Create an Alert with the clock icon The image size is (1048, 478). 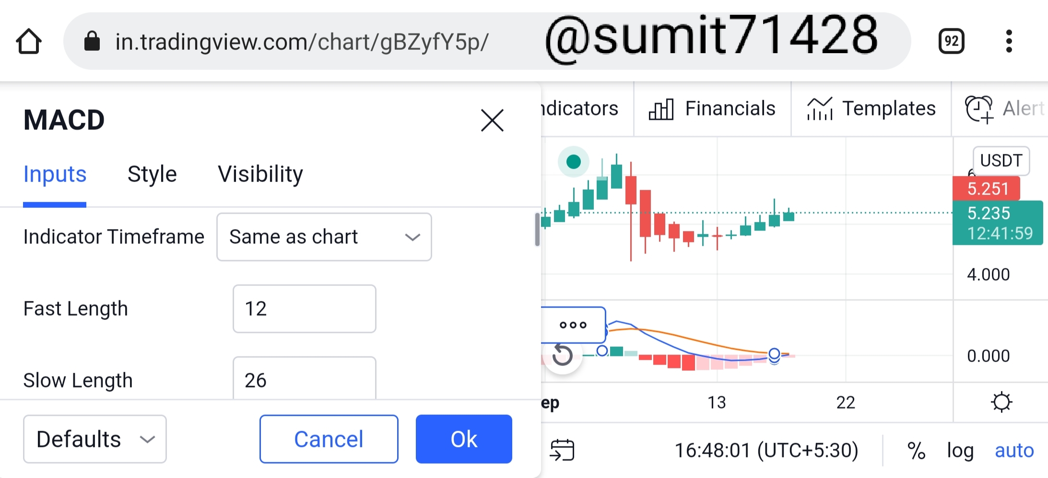tap(1005, 109)
